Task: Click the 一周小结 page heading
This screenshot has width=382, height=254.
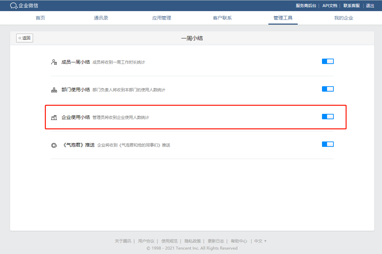Action: (x=192, y=38)
